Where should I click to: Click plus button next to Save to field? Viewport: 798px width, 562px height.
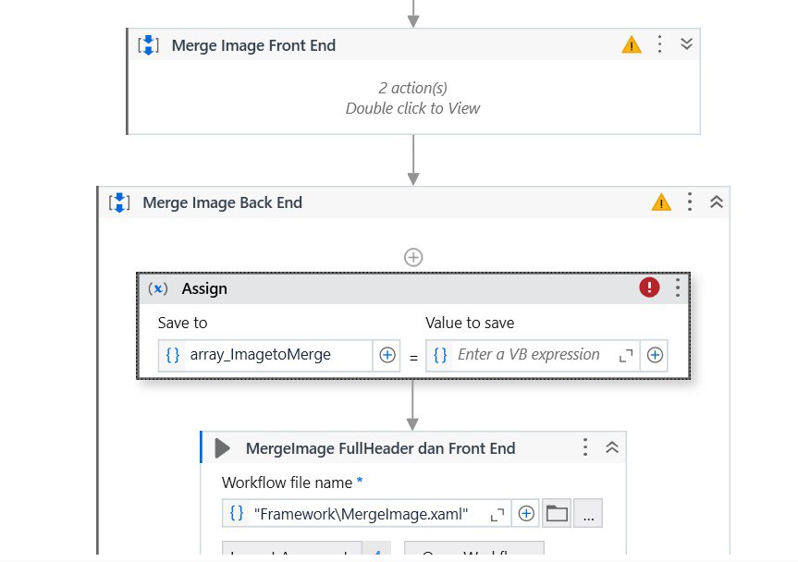pos(387,355)
